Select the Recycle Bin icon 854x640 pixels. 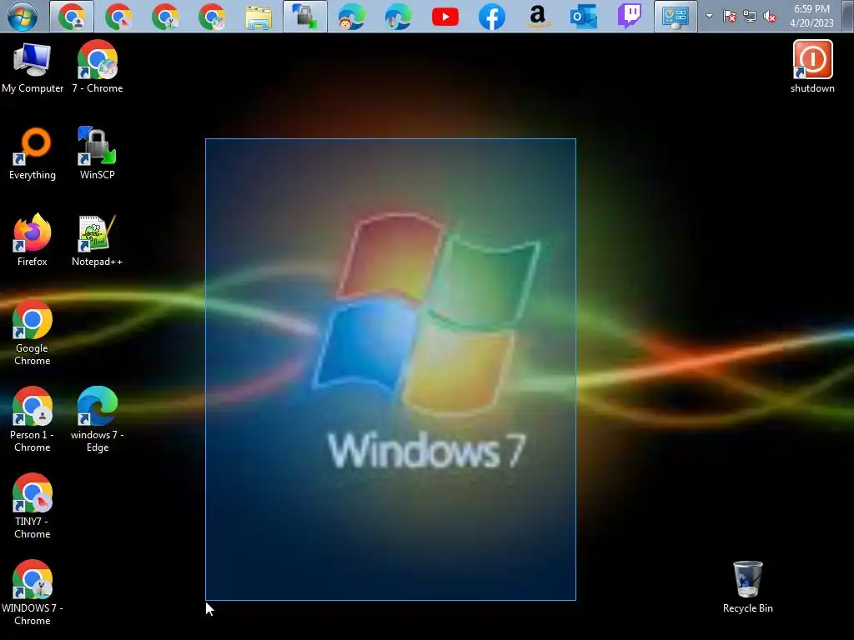[748, 587]
